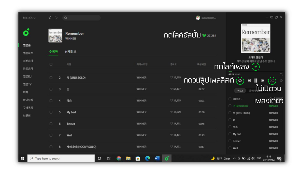Toggle playlist repeat in the player
This screenshot has width=304, height=174.
point(240,81)
